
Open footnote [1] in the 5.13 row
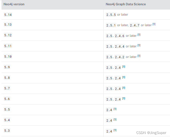point(154,24)
